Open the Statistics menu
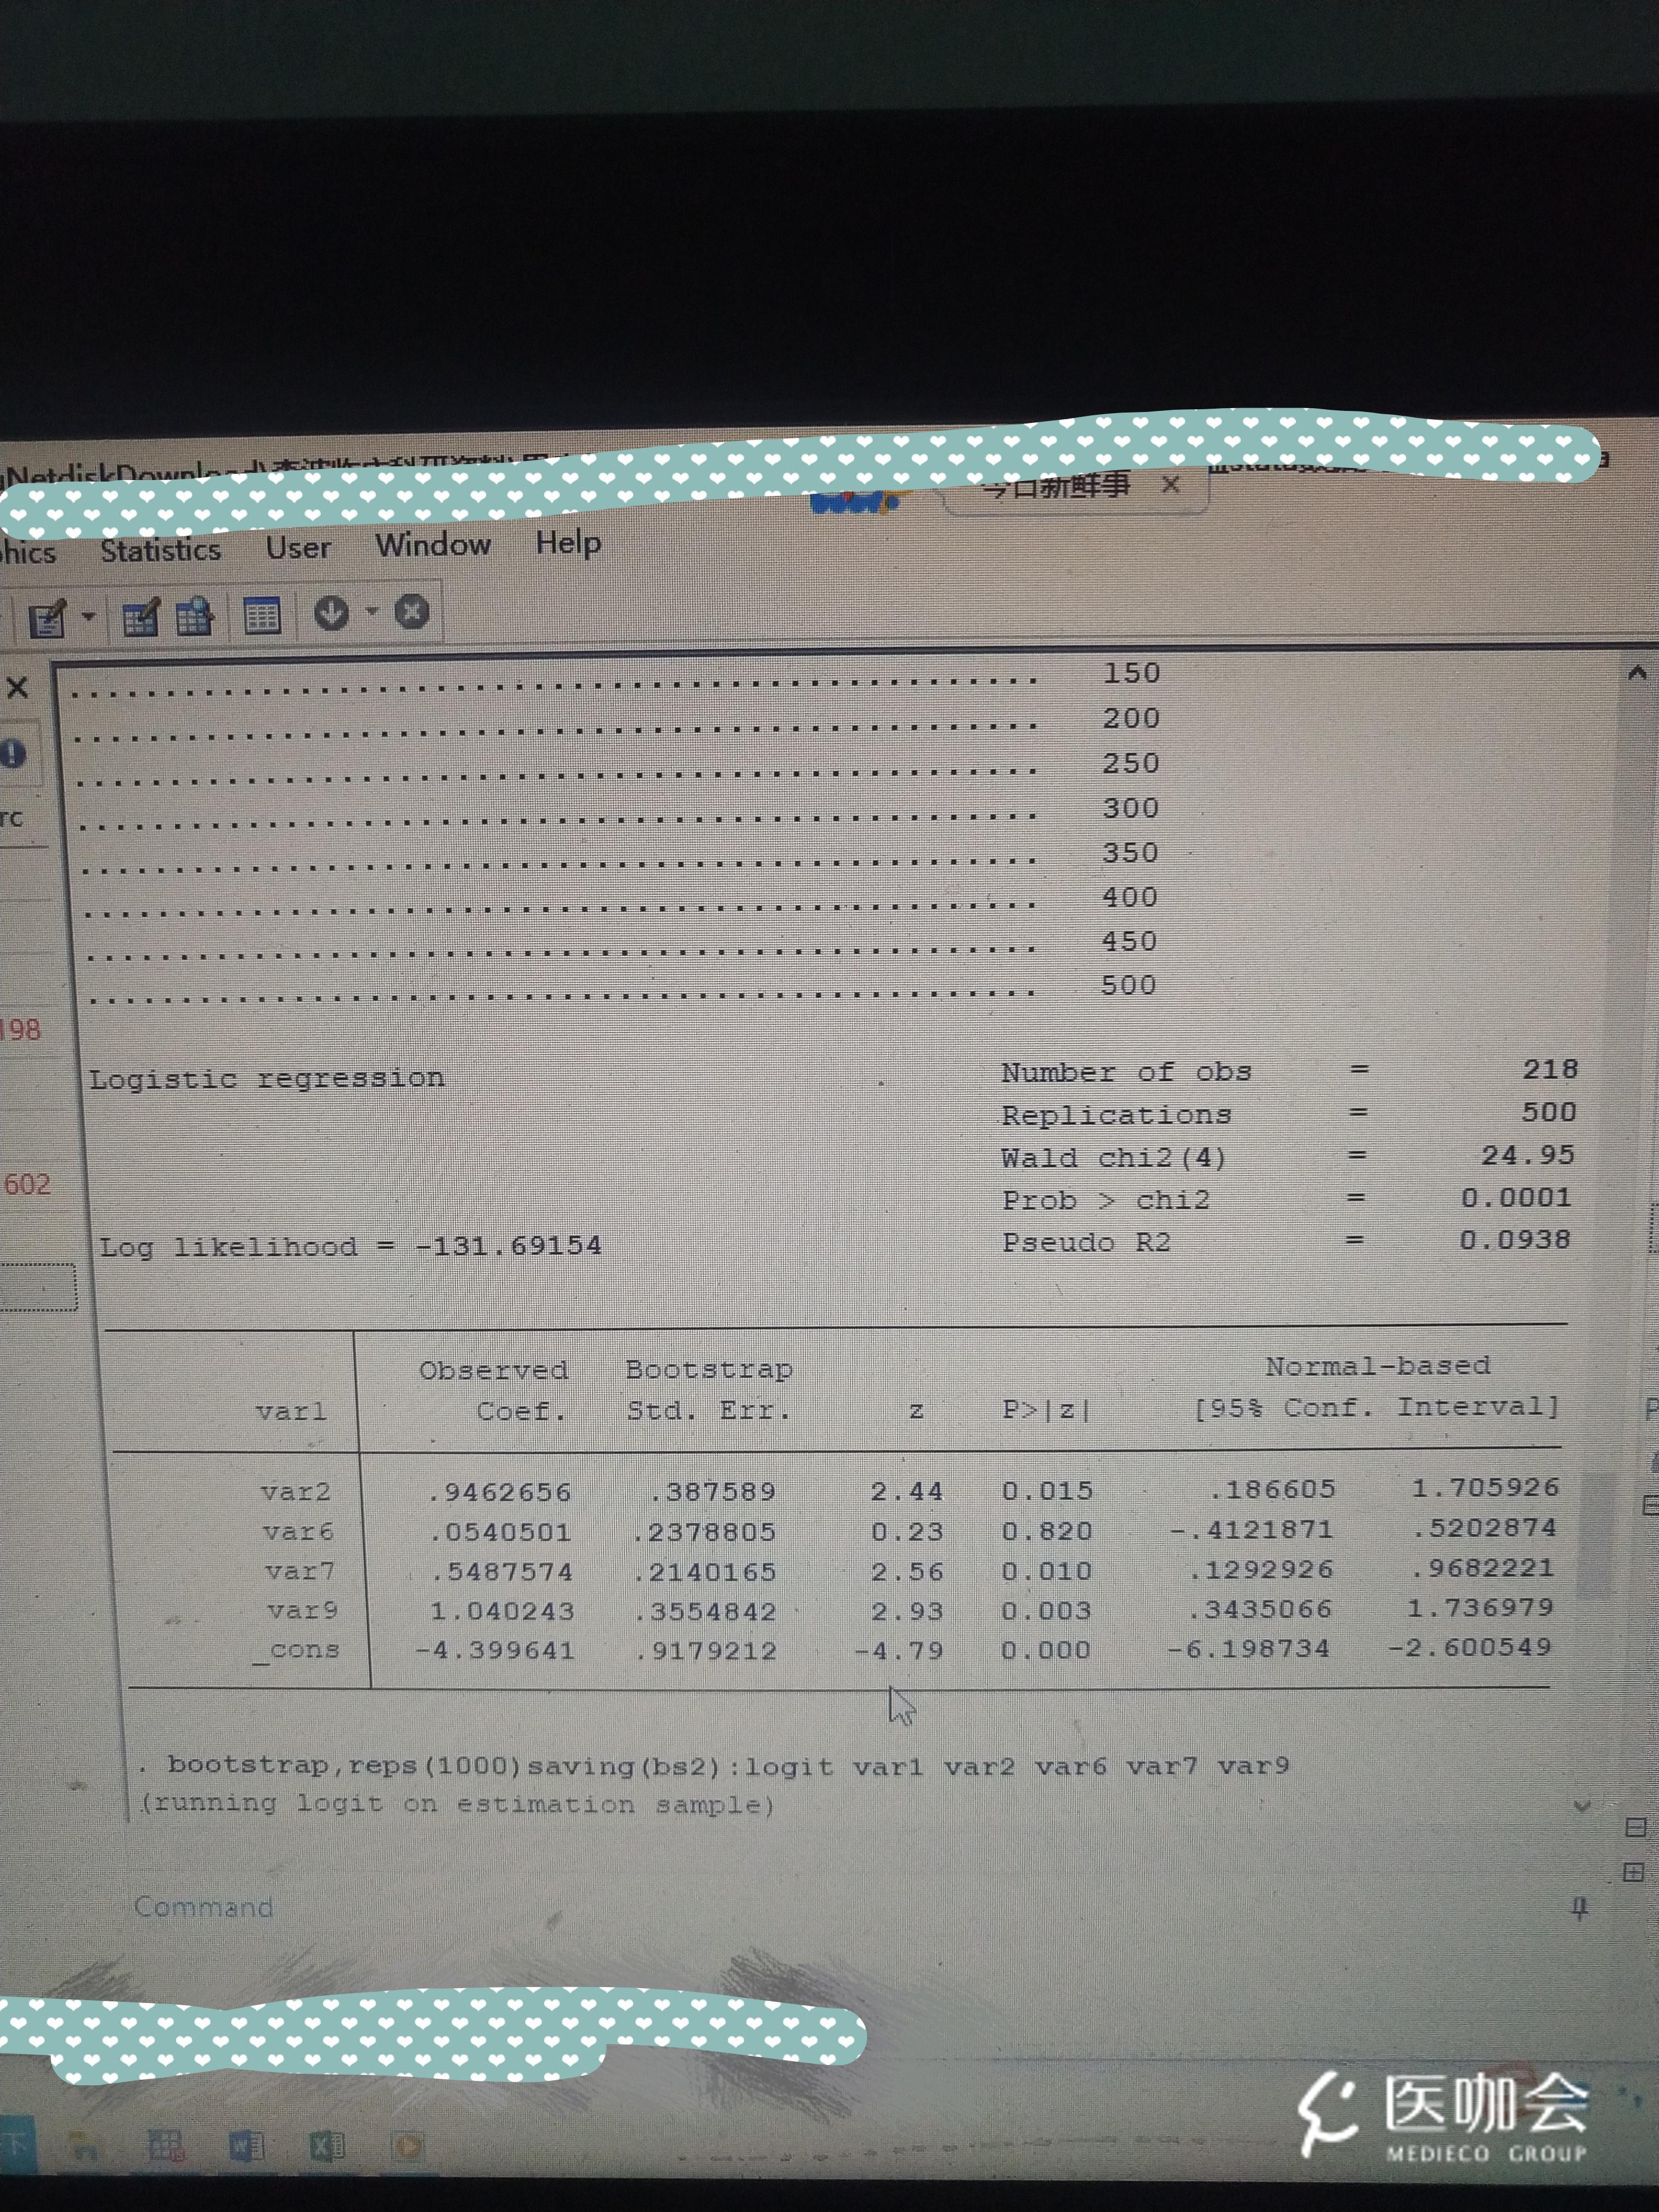Screen dimensions: 1659x2212 tap(163, 550)
